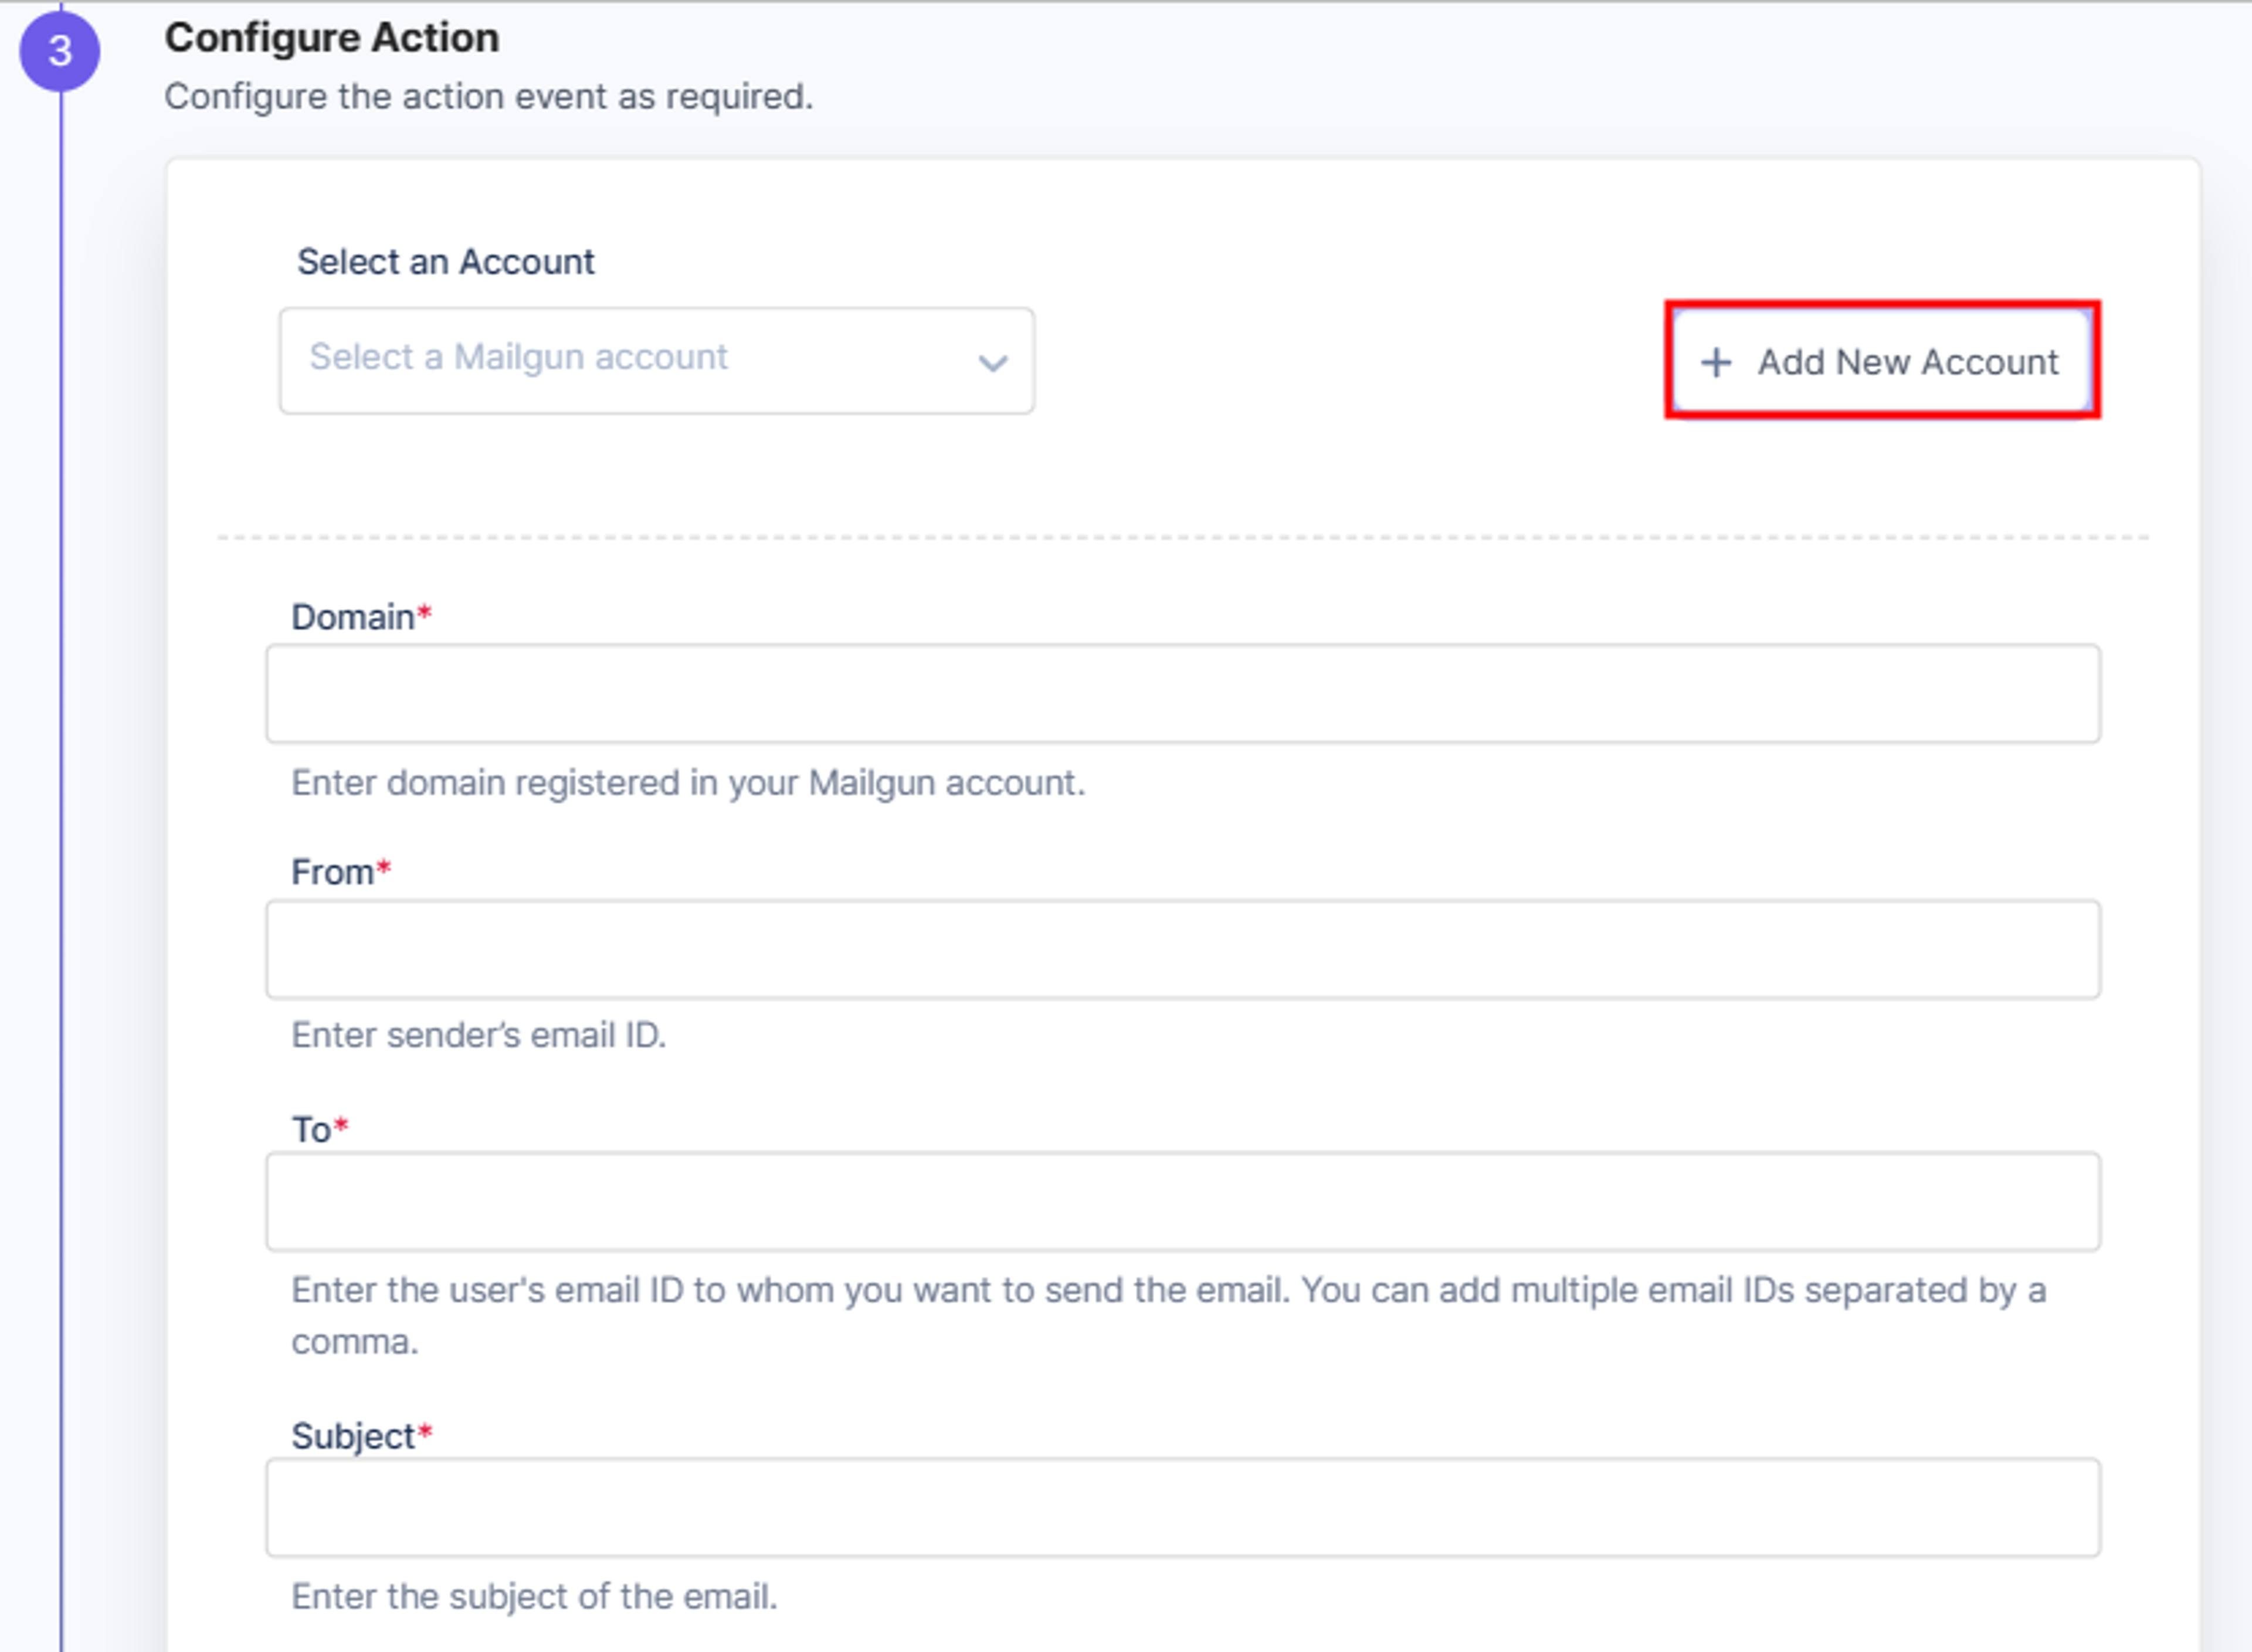Click the Mailgun domain helper text
2252x1652 pixels.
point(688,783)
